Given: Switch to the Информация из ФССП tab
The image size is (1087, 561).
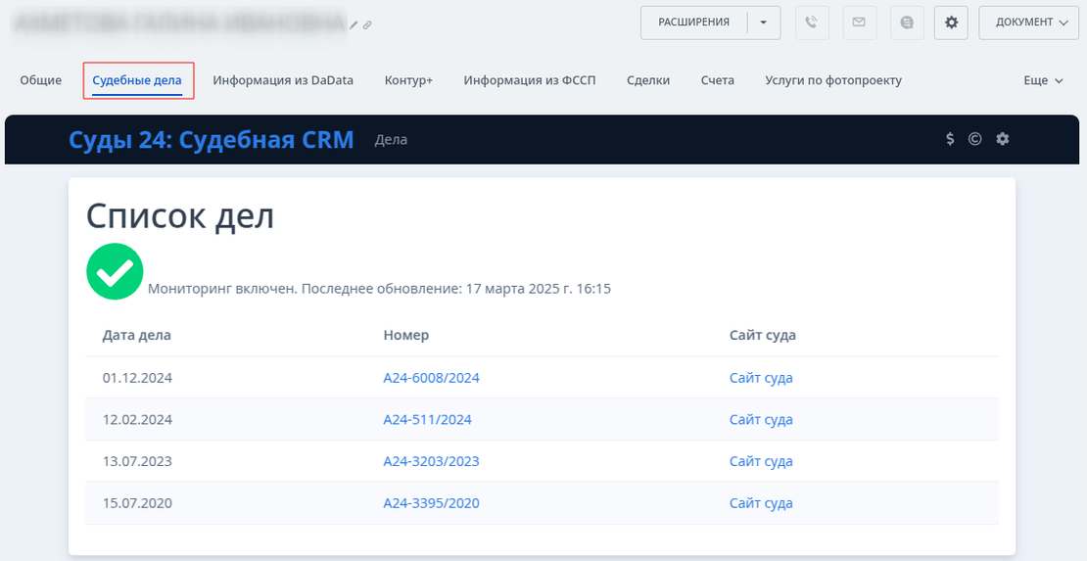Looking at the screenshot, I should (529, 80).
